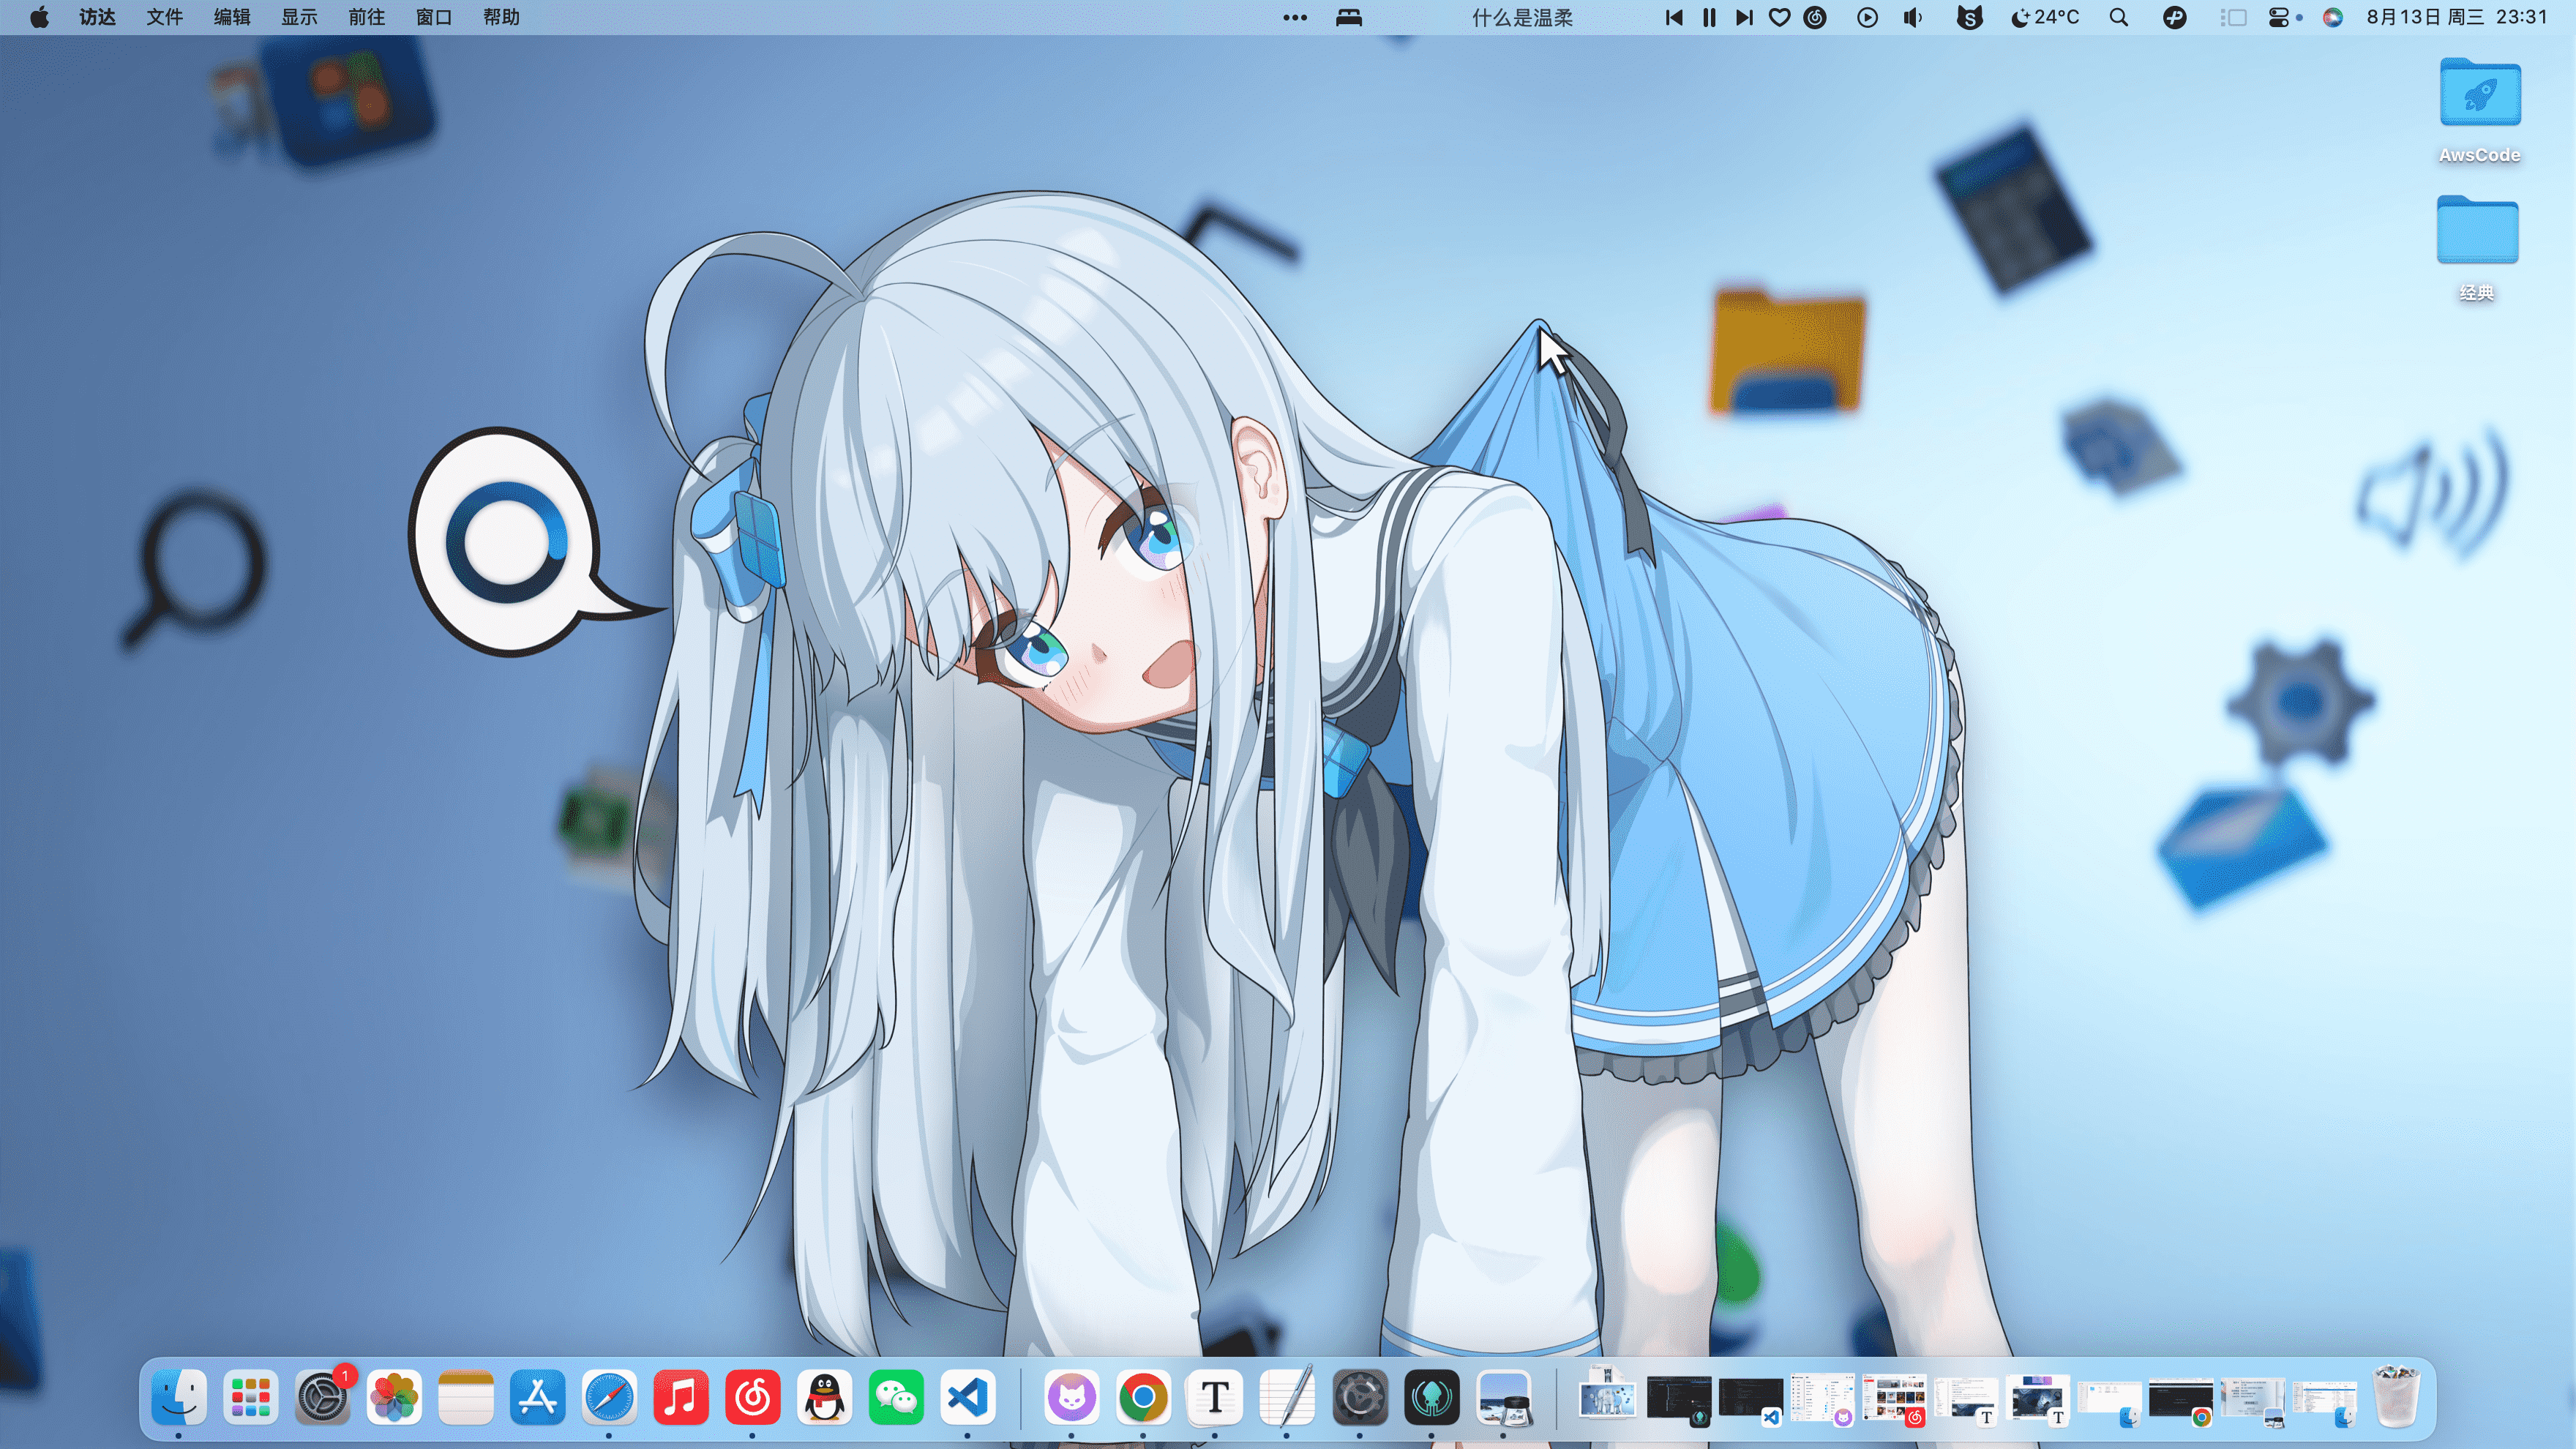
Task: Open QQ penguin app in Dock
Action: pyautogui.click(x=824, y=1397)
